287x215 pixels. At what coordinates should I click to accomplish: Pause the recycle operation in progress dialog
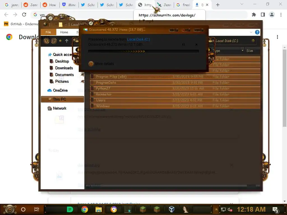pyautogui.click(x=183, y=45)
